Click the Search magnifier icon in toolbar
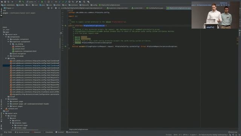Image resolution: width=241 pixels, height=136 pixels. 84,2
